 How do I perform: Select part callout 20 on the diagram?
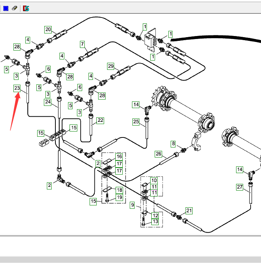48,29
